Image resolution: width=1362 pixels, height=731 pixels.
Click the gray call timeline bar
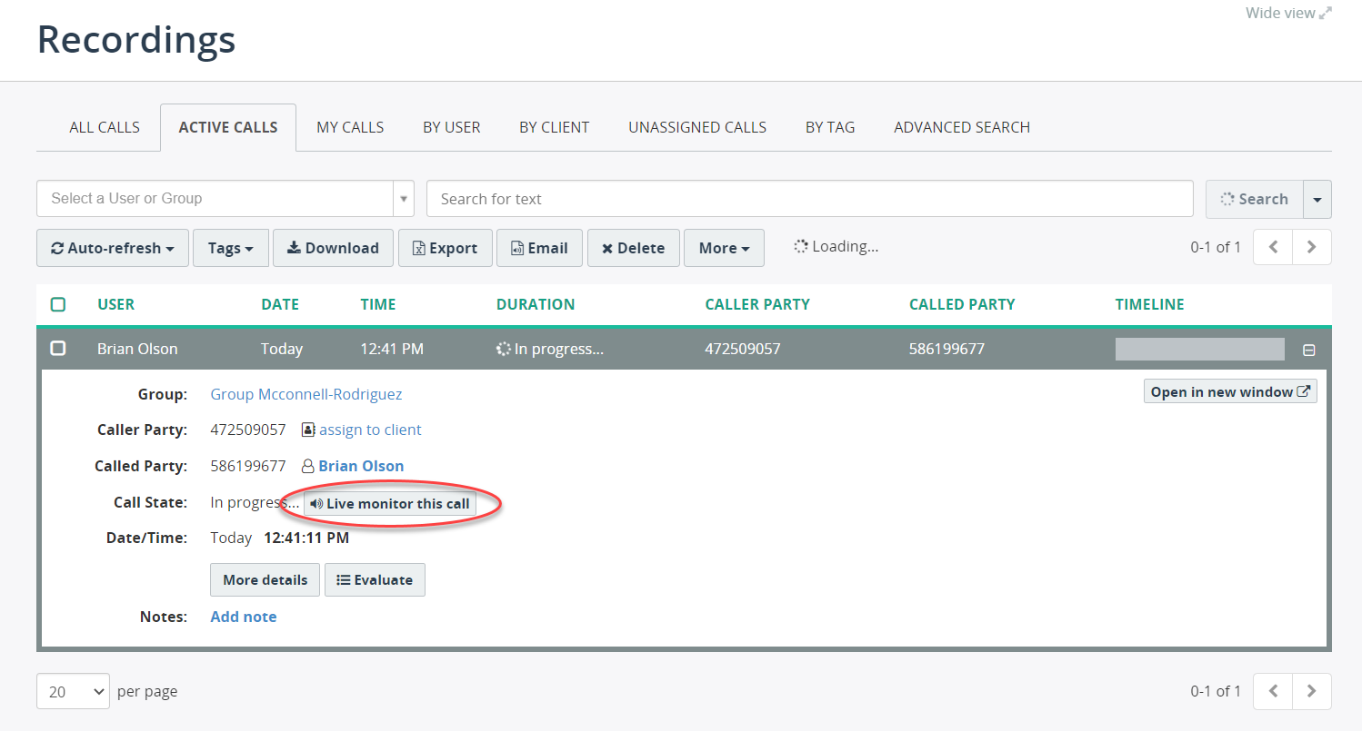[1199, 349]
